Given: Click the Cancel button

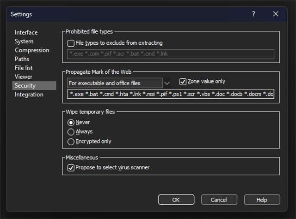Looking at the screenshot, I should (x=219, y=200).
